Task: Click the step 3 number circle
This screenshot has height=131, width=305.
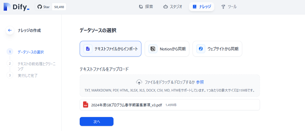Action: (10, 75)
